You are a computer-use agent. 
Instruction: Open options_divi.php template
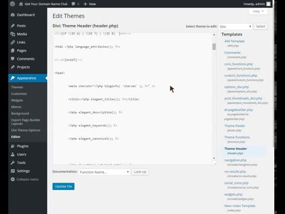point(236,87)
